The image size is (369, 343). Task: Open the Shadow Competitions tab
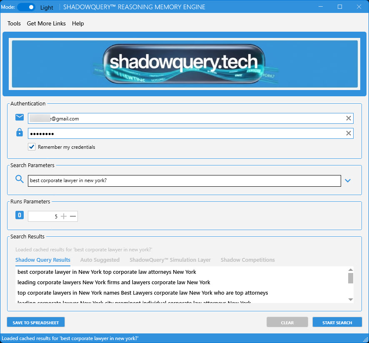247,260
